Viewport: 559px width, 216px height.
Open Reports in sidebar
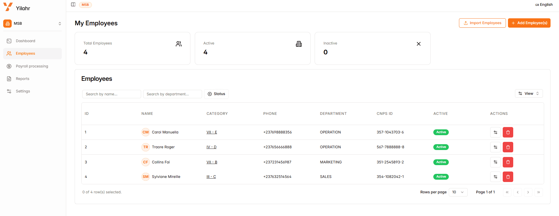[x=32, y=79]
